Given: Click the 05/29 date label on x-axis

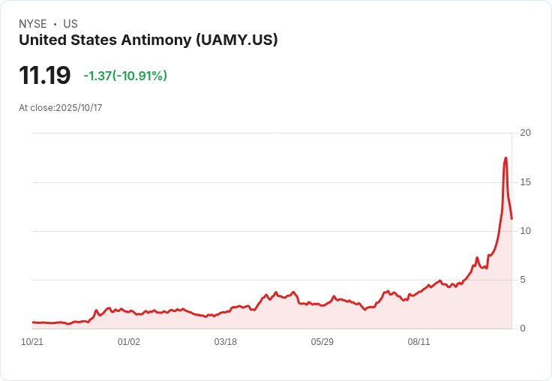Looking at the screenshot, I should point(322,342).
